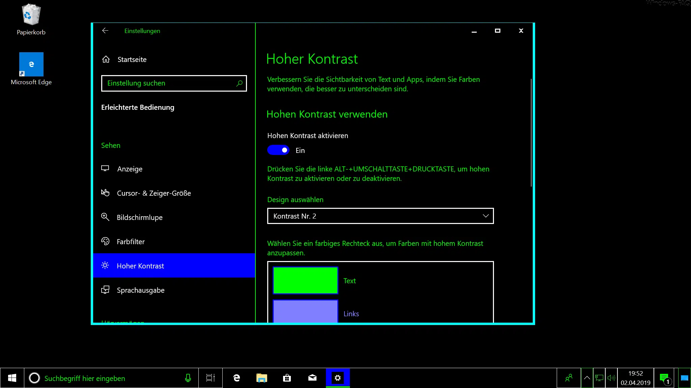Click the Sprachausgabe icon
This screenshot has height=388, width=691.
click(106, 290)
